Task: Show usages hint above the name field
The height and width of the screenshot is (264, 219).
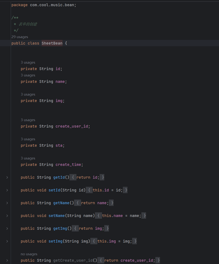Action: [x=28, y=75]
